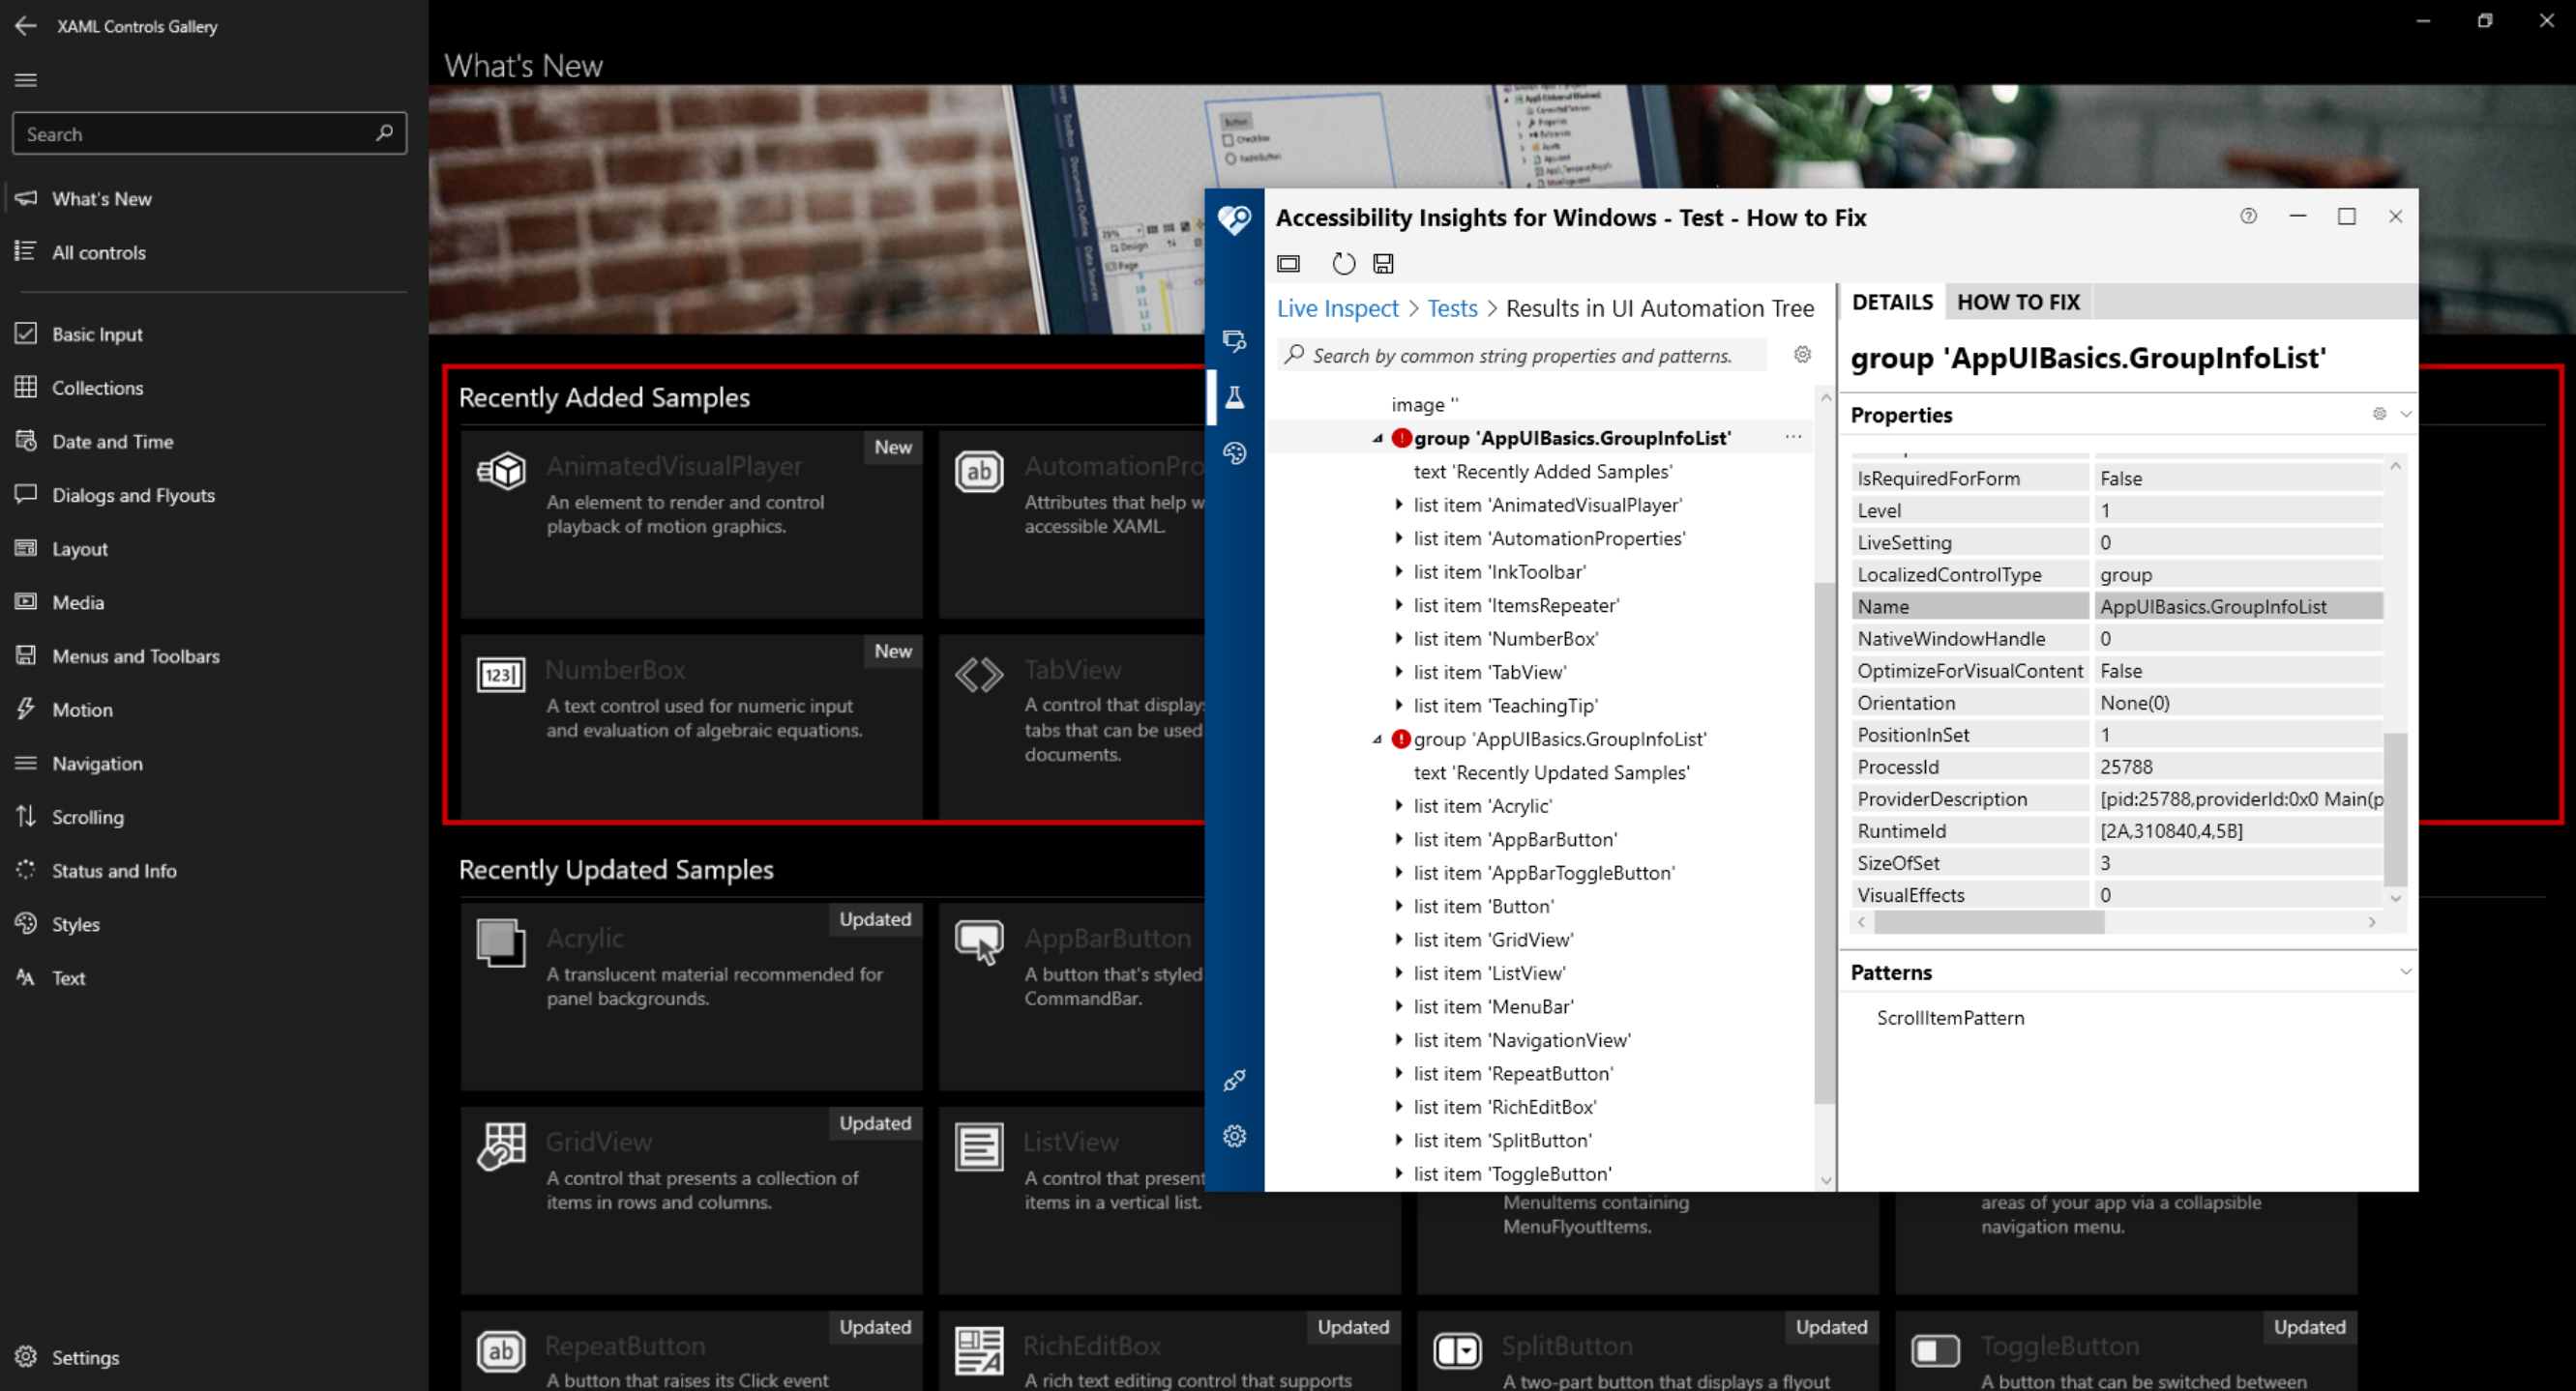The width and height of the screenshot is (2576, 1391).
Task: Click the search properties input field
Action: 1520,355
